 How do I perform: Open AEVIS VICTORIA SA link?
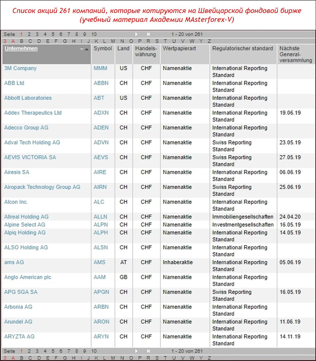(x=30, y=157)
